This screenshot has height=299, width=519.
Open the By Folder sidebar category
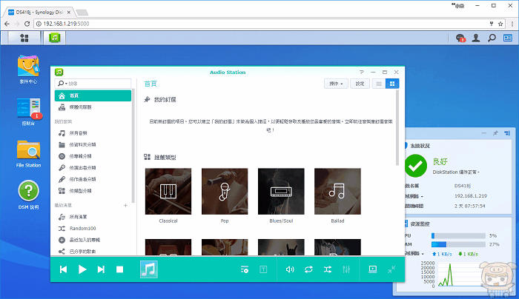point(93,145)
